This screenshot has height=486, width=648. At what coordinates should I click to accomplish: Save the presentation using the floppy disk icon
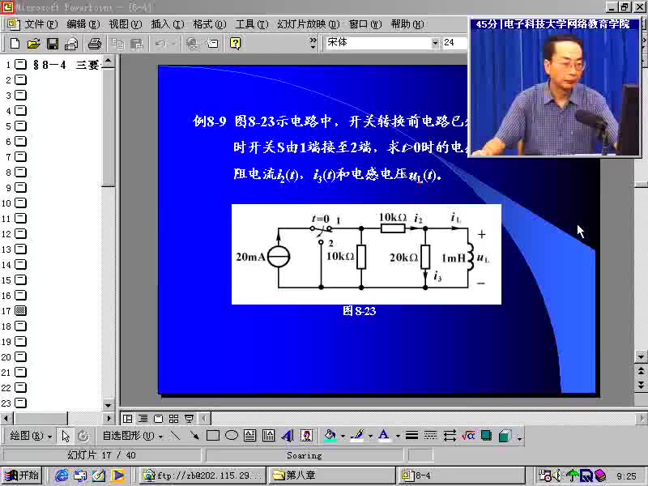click(x=53, y=44)
